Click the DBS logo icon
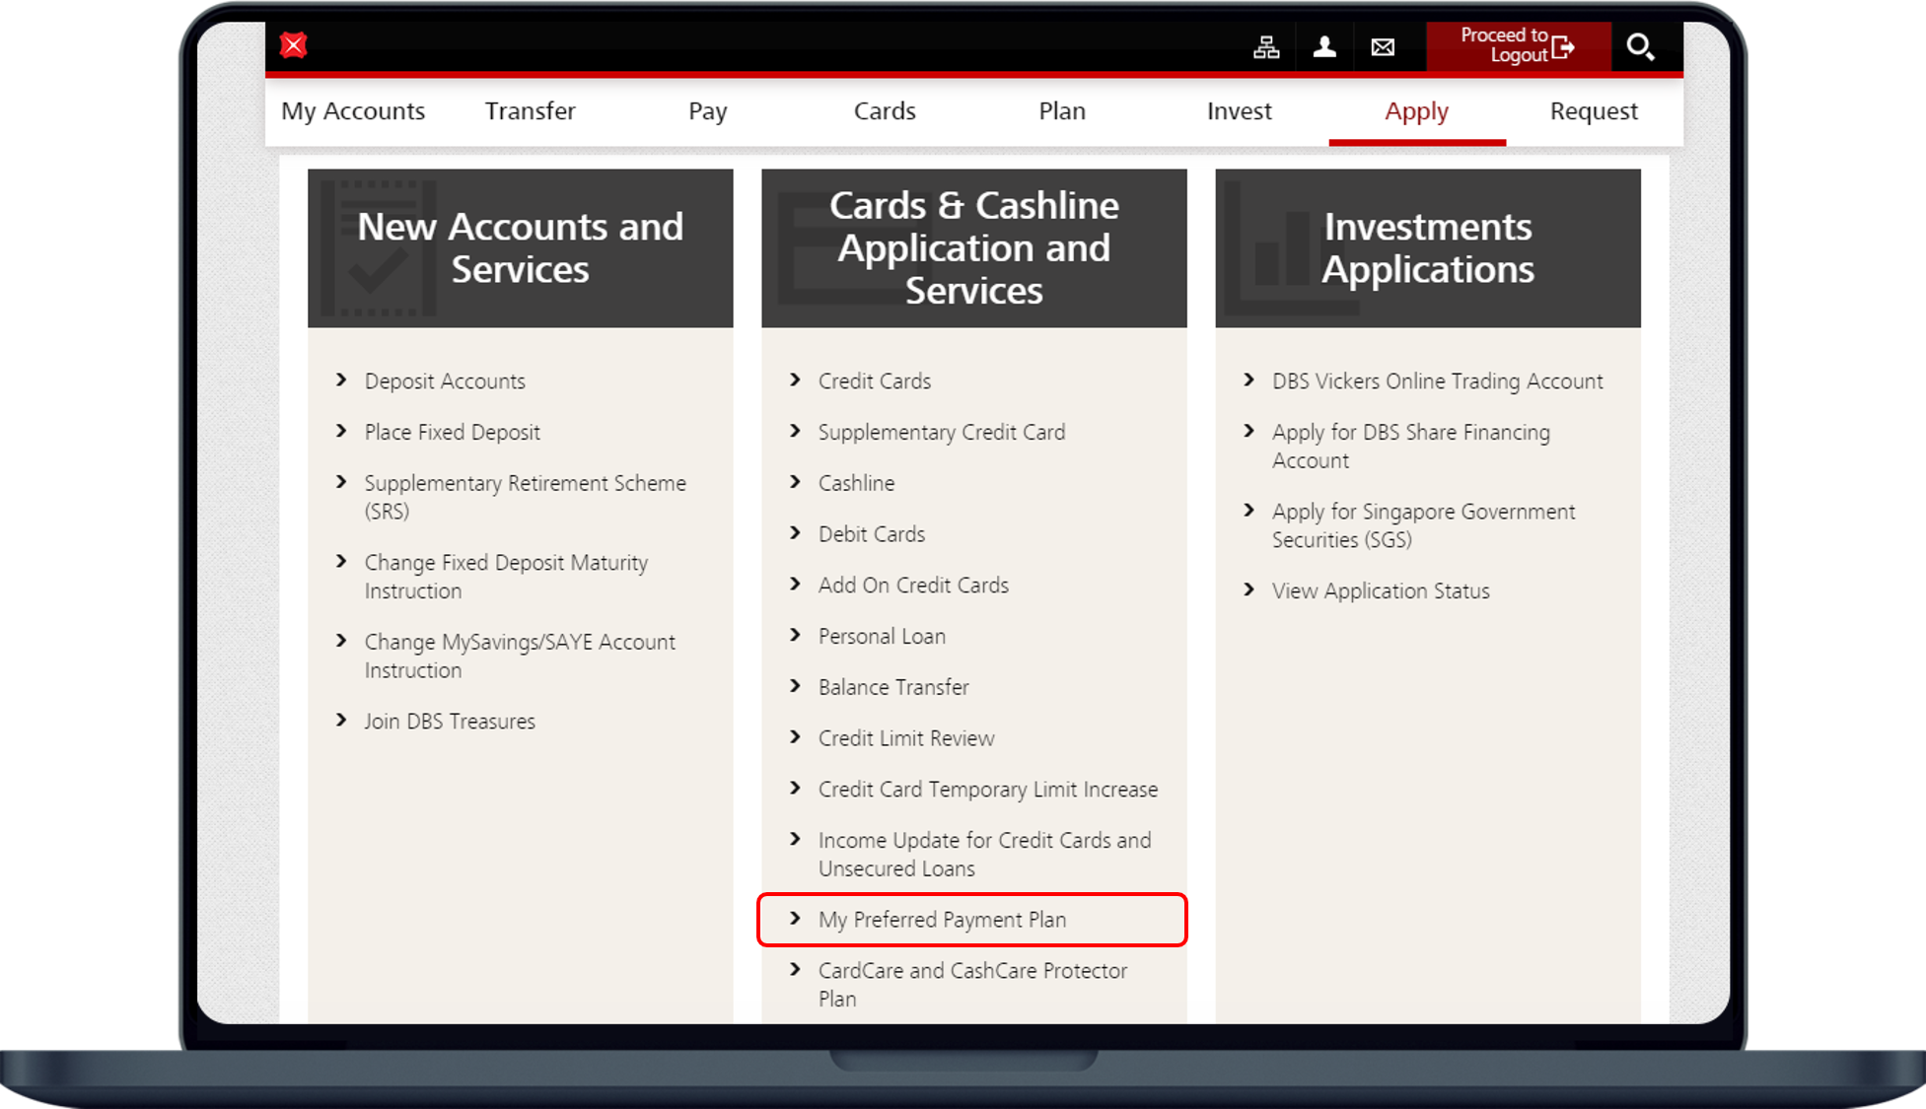 point(294,45)
